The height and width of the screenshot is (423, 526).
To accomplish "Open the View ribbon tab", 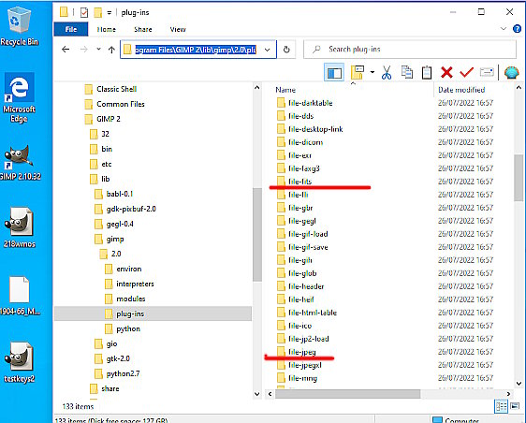I will (x=178, y=29).
